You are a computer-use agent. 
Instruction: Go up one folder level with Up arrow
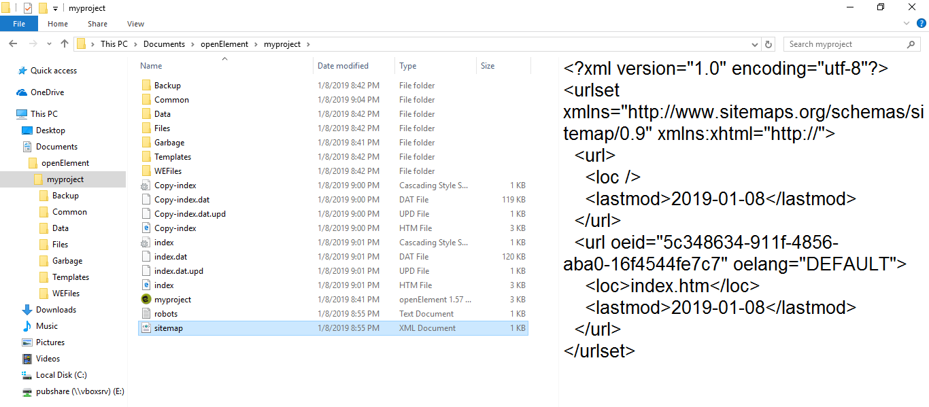[65, 44]
